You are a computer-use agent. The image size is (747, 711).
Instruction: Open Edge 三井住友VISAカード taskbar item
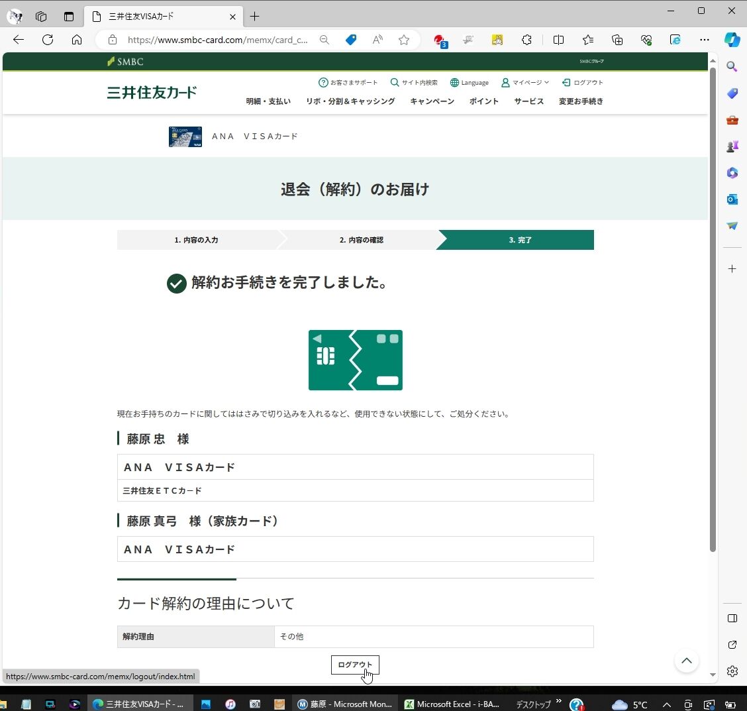coord(140,704)
